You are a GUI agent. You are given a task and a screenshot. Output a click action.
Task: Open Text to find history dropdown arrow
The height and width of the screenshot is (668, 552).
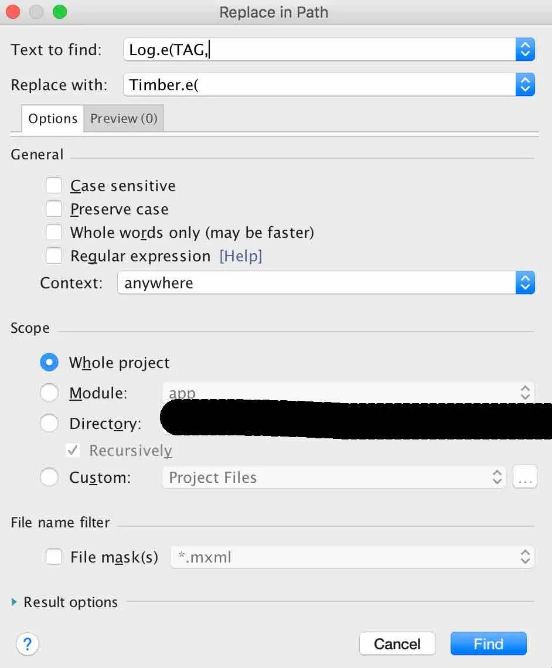pos(525,49)
